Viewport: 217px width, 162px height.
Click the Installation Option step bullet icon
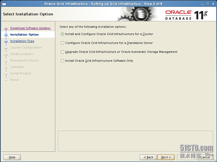pos(6,35)
